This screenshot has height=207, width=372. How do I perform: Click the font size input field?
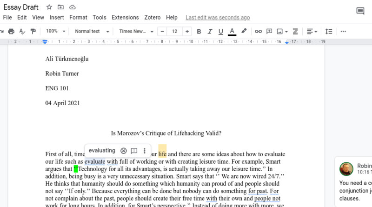tap(174, 31)
